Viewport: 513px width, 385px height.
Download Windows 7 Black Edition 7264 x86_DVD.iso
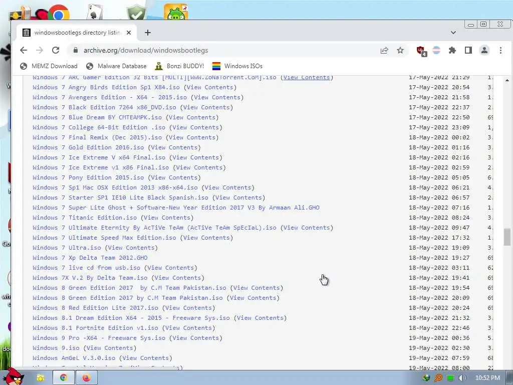104,107
